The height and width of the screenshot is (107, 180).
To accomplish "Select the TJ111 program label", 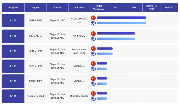I will point(13,96).
